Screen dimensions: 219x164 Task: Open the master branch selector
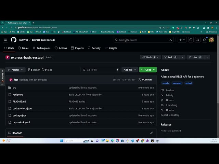tap(15, 70)
